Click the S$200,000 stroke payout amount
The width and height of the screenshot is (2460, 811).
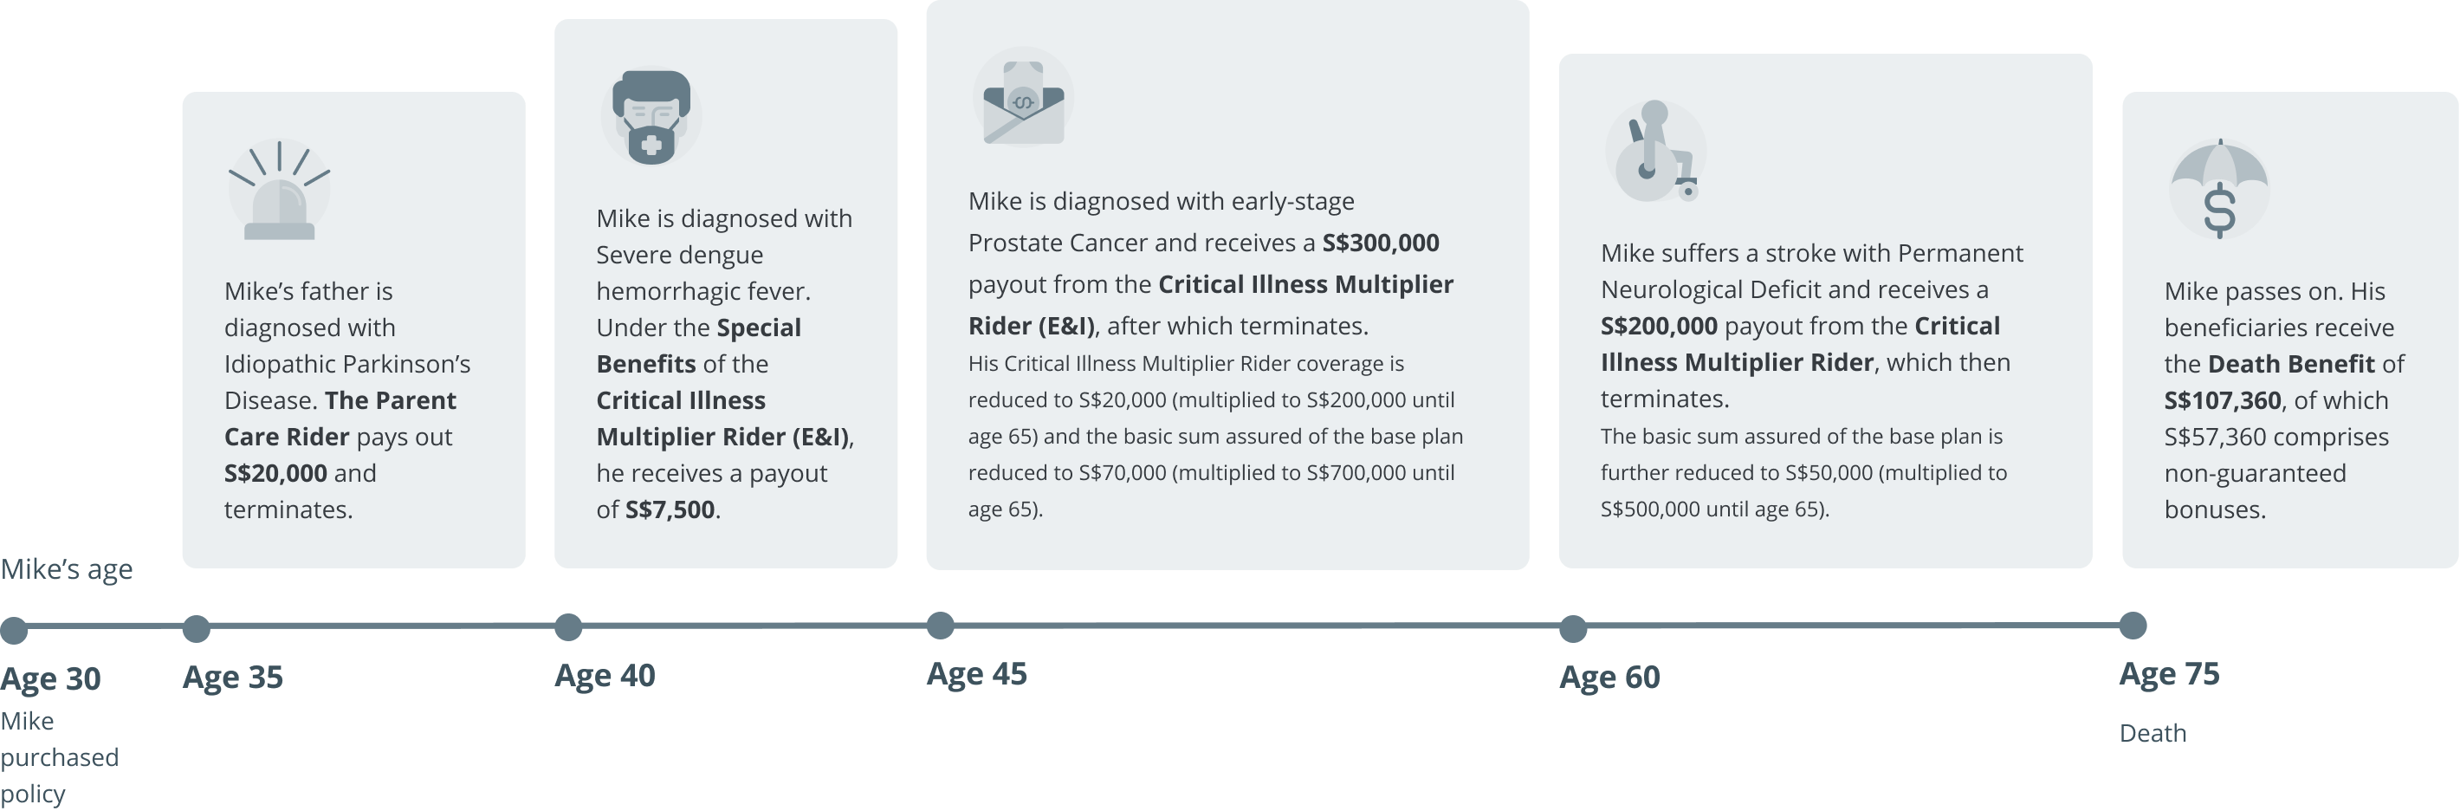coord(1659,326)
